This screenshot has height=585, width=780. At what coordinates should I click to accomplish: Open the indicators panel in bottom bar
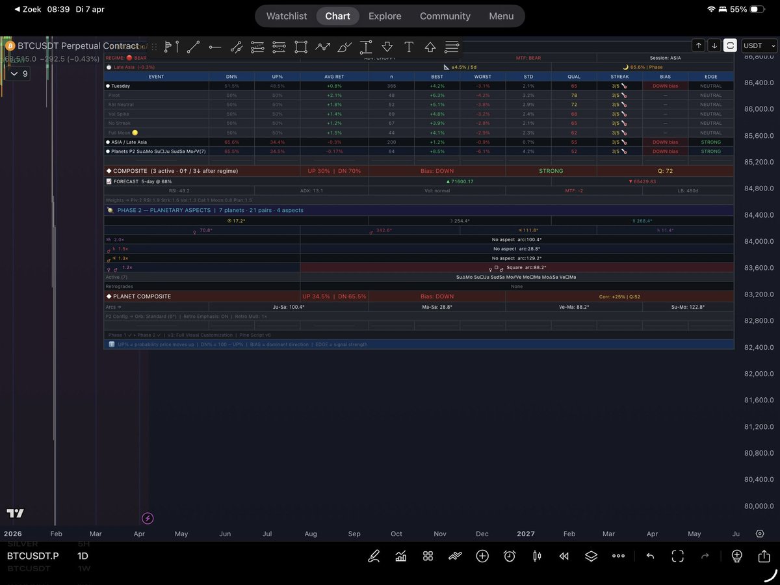click(401, 556)
